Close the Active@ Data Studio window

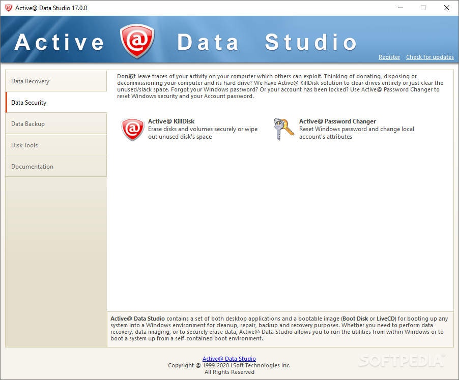point(447,8)
